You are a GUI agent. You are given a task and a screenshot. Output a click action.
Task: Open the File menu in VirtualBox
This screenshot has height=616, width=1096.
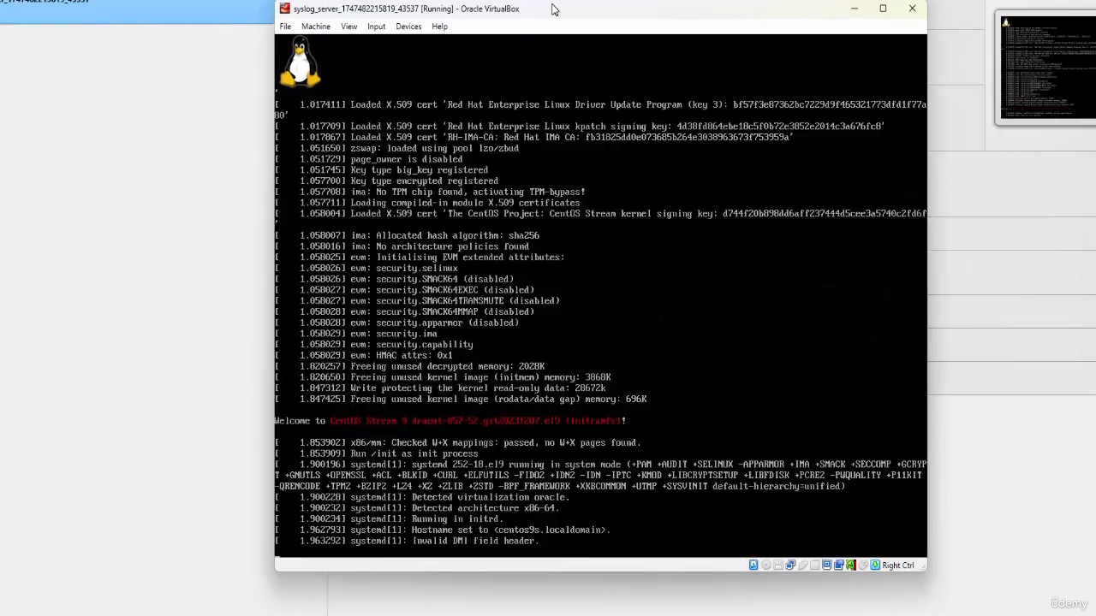pyautogui.click(x=285, y=27)
